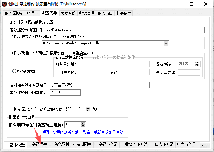Click the 连接测试 button
The width and height of the screenshot is (214, 152).
(100, 58)
